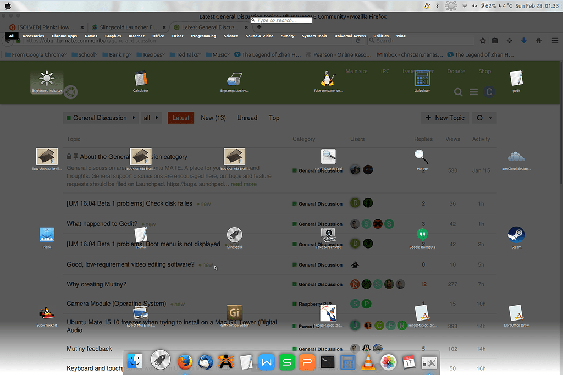Click the VLC cone in the dock

point(368,362)
